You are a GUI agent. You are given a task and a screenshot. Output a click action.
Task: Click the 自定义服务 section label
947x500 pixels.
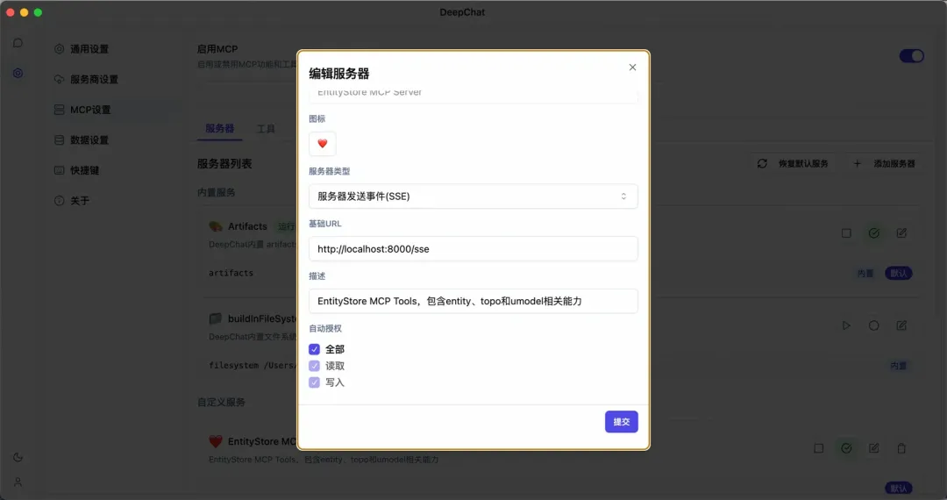221,402
